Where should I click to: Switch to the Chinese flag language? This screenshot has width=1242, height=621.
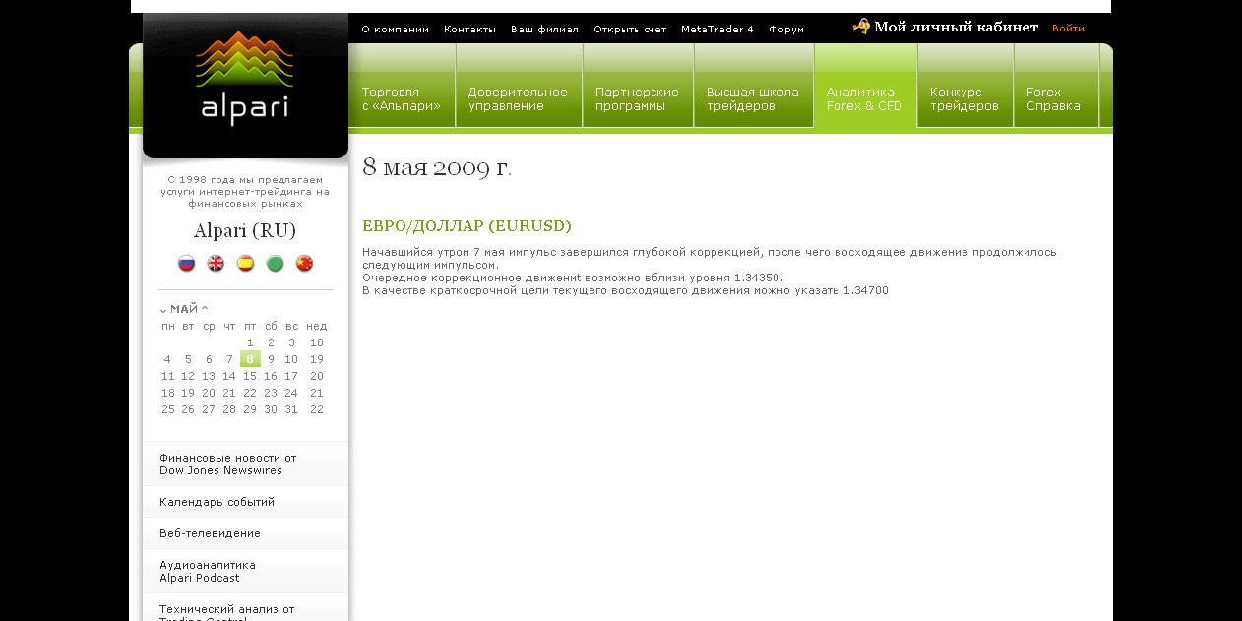point(304,263)
